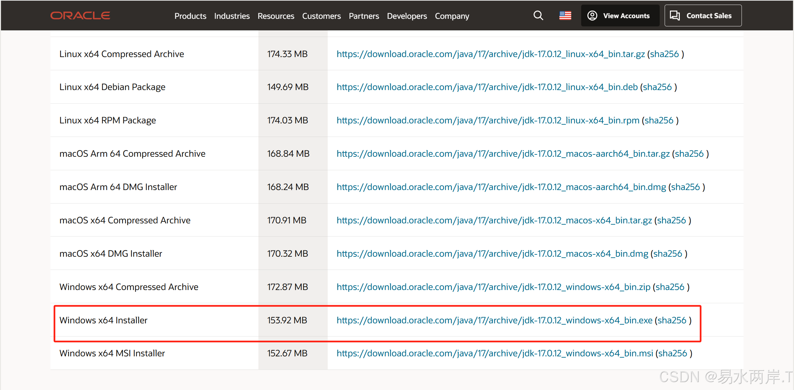Open the Products menu
The image size is (794, 390).
coord(190,16)
